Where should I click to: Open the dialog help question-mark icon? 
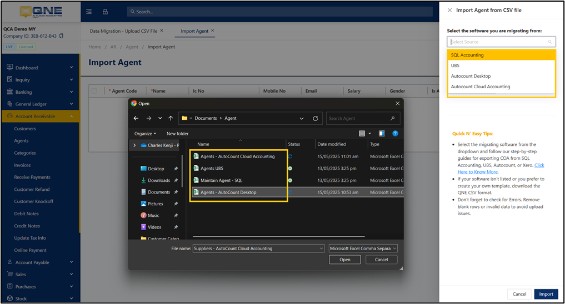pos(396,134)
